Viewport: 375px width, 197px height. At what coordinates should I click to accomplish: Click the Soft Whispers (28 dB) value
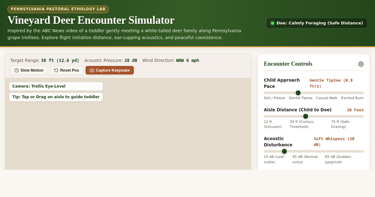click(334, 142)
